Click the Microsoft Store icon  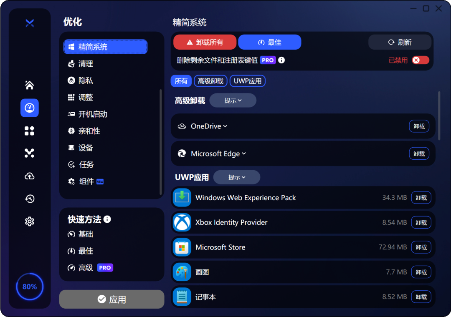click(x=182, y=247)
